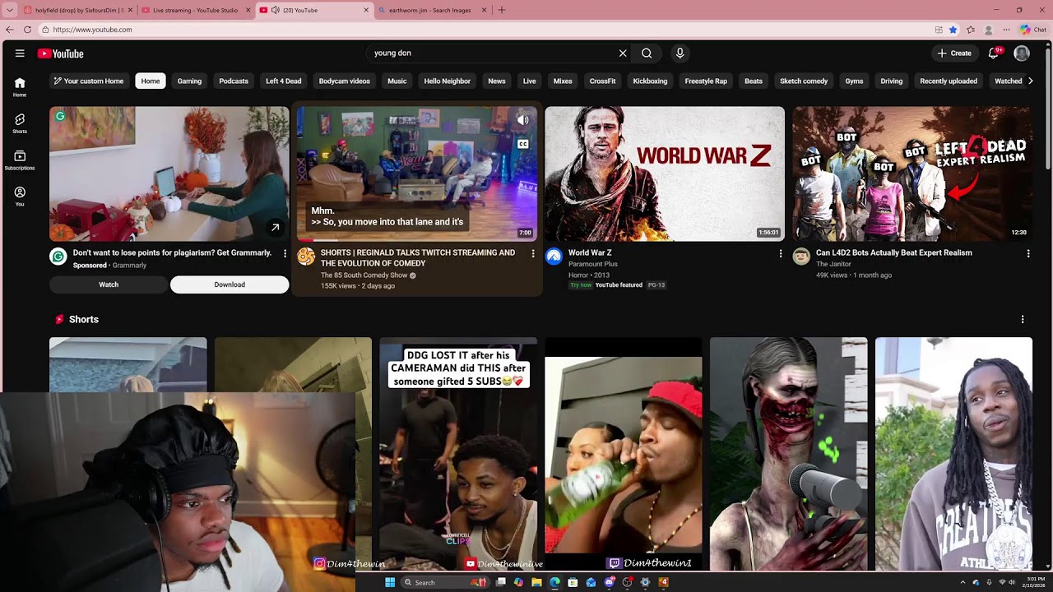Open the notifications bell

click(994, 53)
